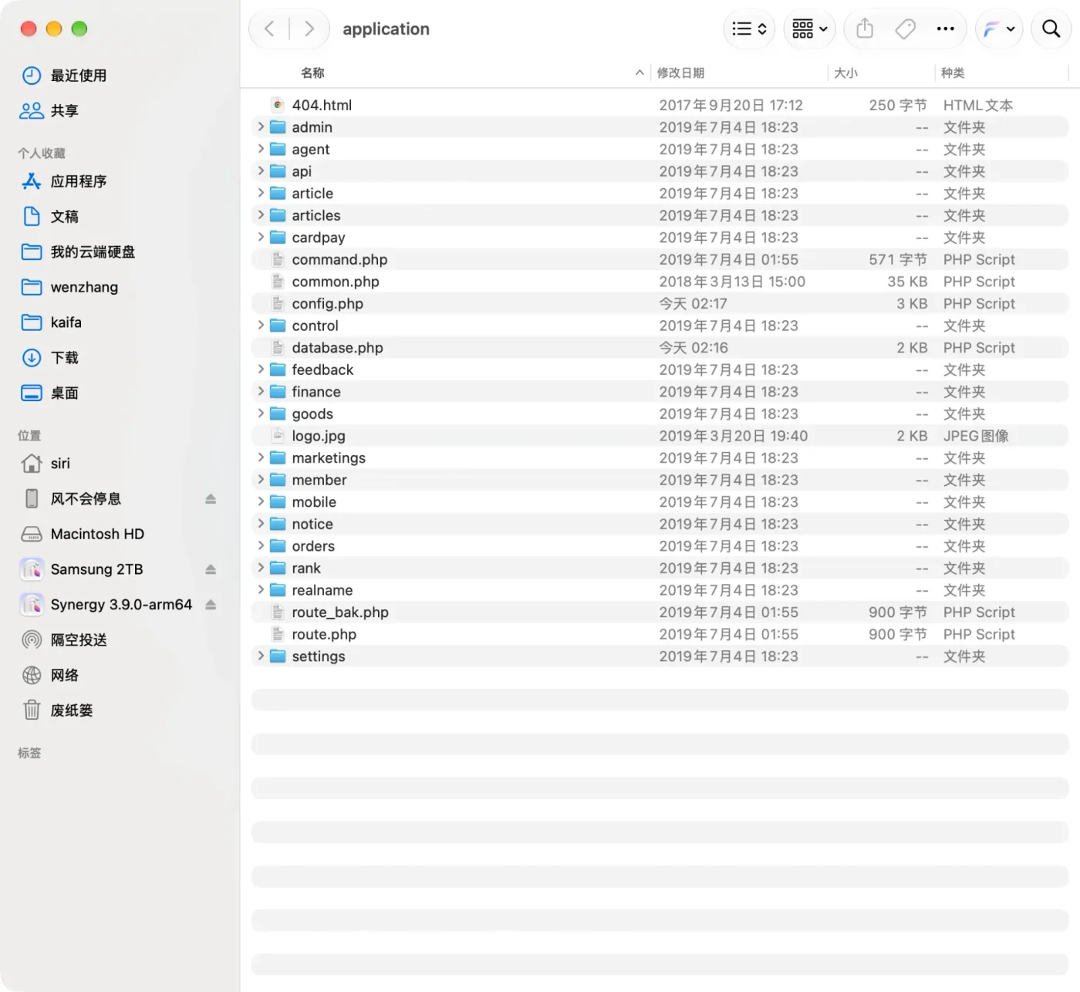Select the 404.html file

[660, 105]
